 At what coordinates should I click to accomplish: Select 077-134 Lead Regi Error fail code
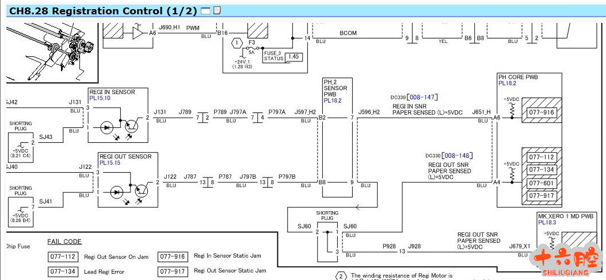(x=62, y=271)
